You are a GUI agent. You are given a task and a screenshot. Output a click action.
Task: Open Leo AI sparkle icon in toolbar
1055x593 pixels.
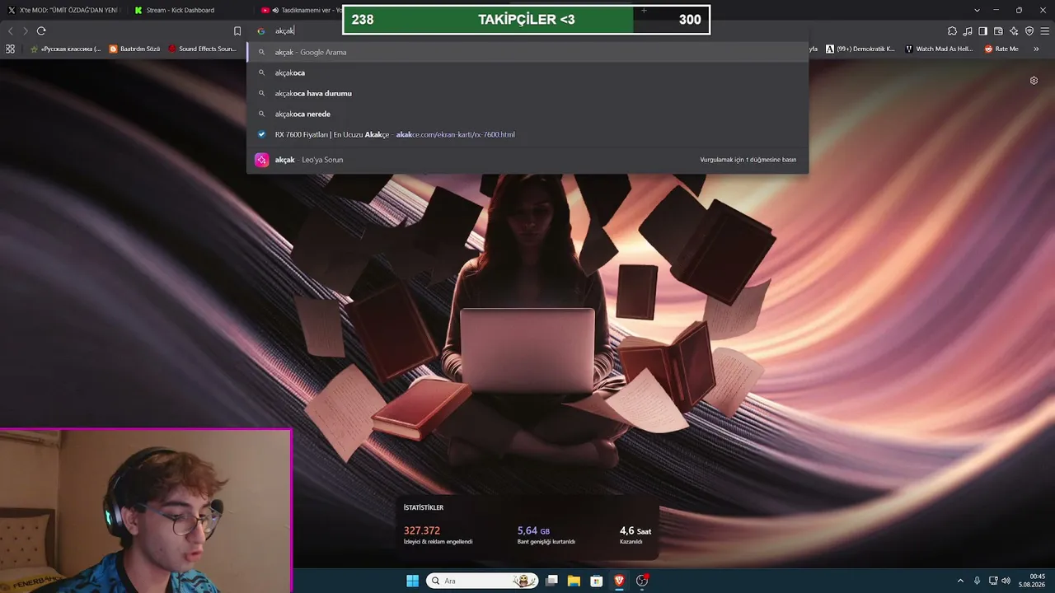pos(1014,31)
